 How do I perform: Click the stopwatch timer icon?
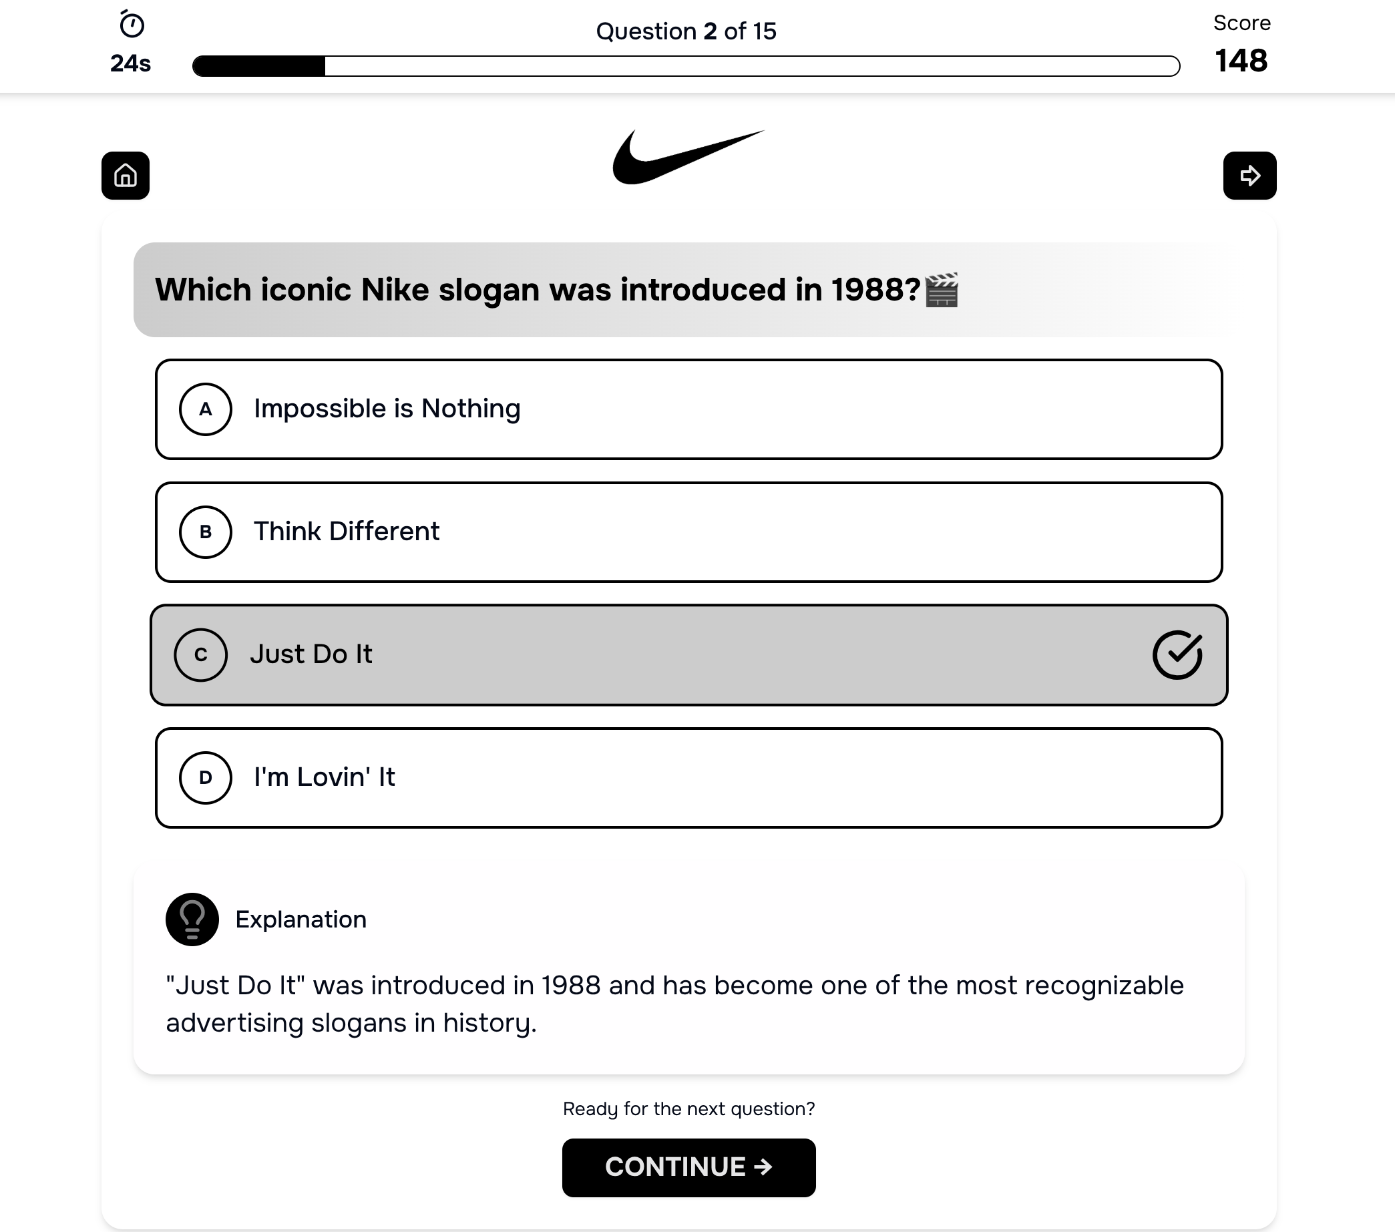tap(130, 25)
